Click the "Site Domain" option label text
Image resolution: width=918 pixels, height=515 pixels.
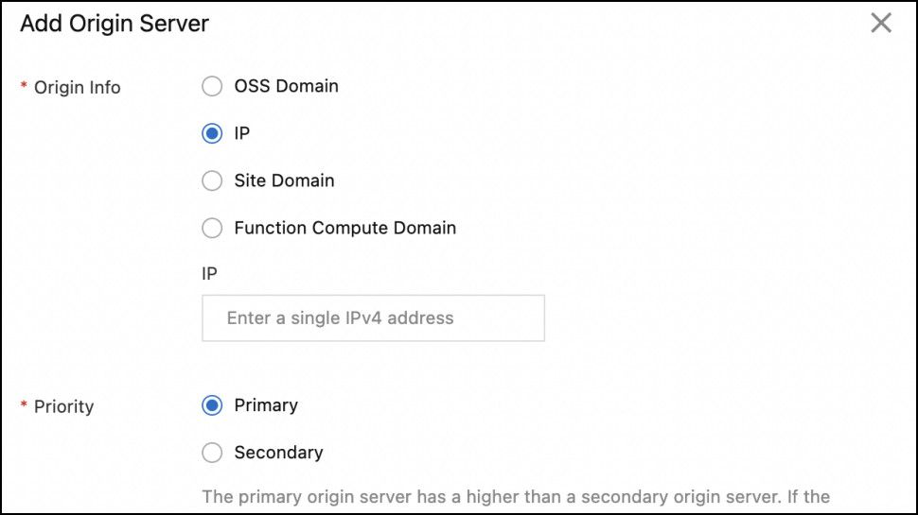click(284, 180)
